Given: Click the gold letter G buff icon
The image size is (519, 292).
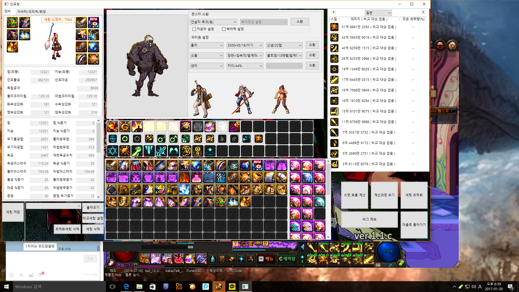Looking at the screenshot, I should pyautogui.click(x=125, y=127).
